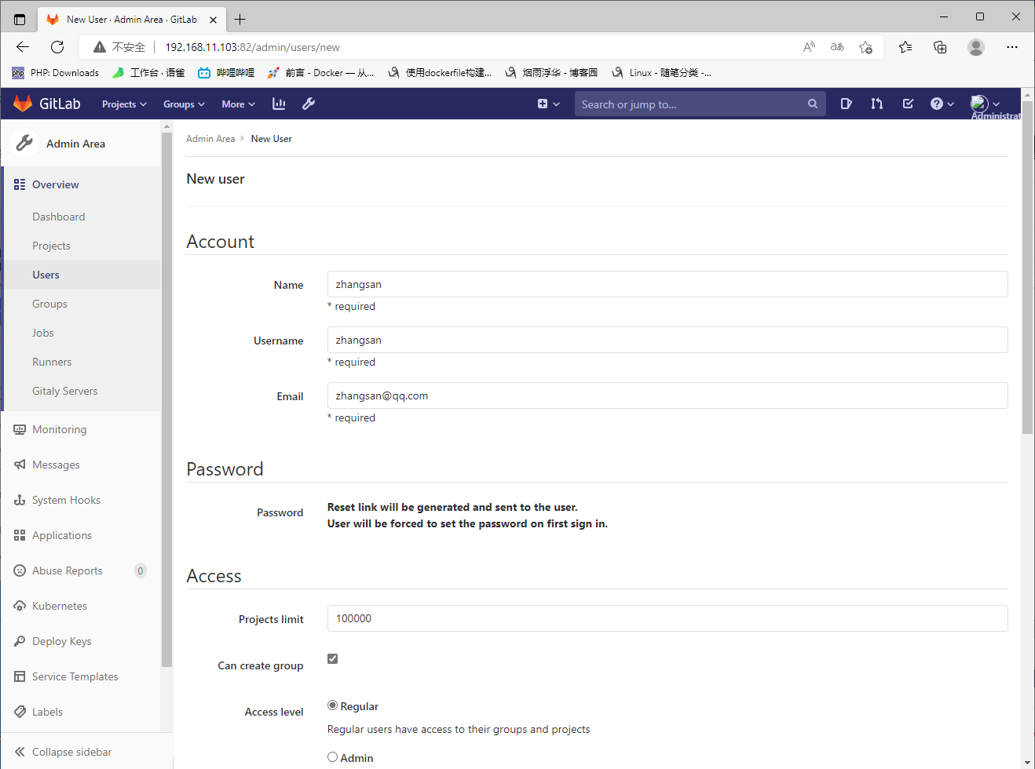1035x769 pixels.
Task: Toggle the Can create group checkbox
Action: pos(333,658)
